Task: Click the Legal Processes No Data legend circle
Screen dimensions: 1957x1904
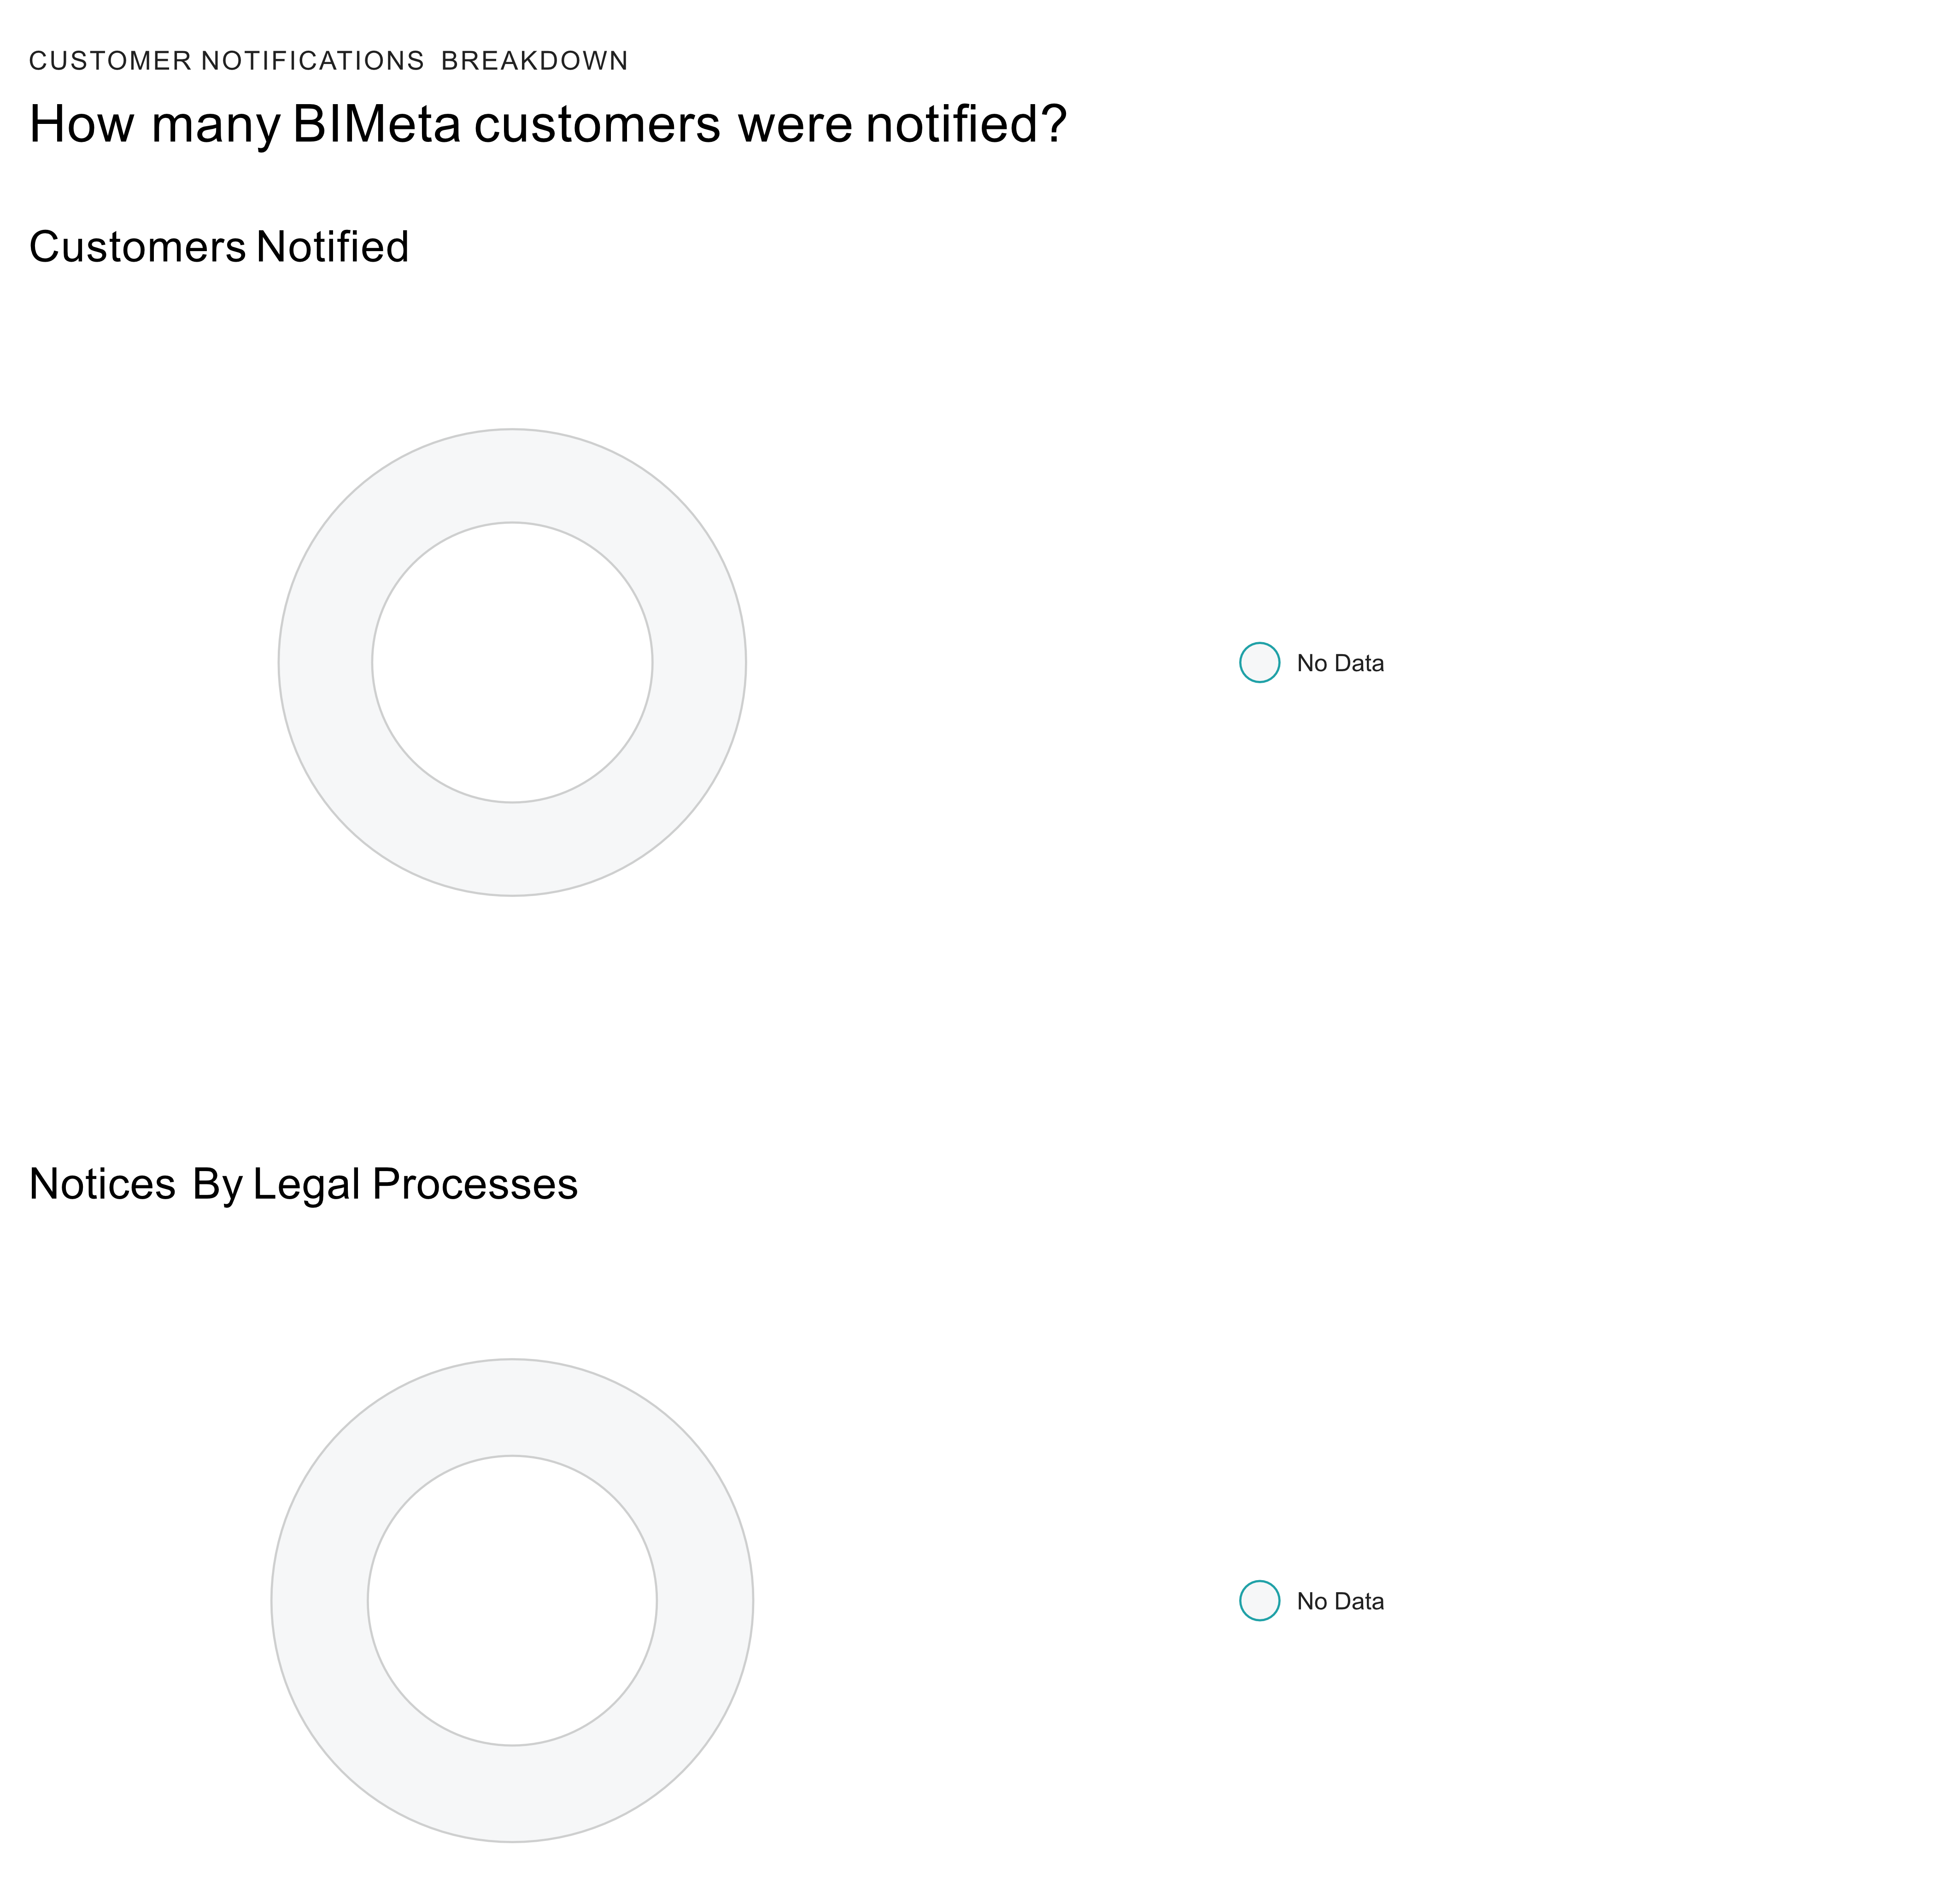Action: click(1259, 1600)
